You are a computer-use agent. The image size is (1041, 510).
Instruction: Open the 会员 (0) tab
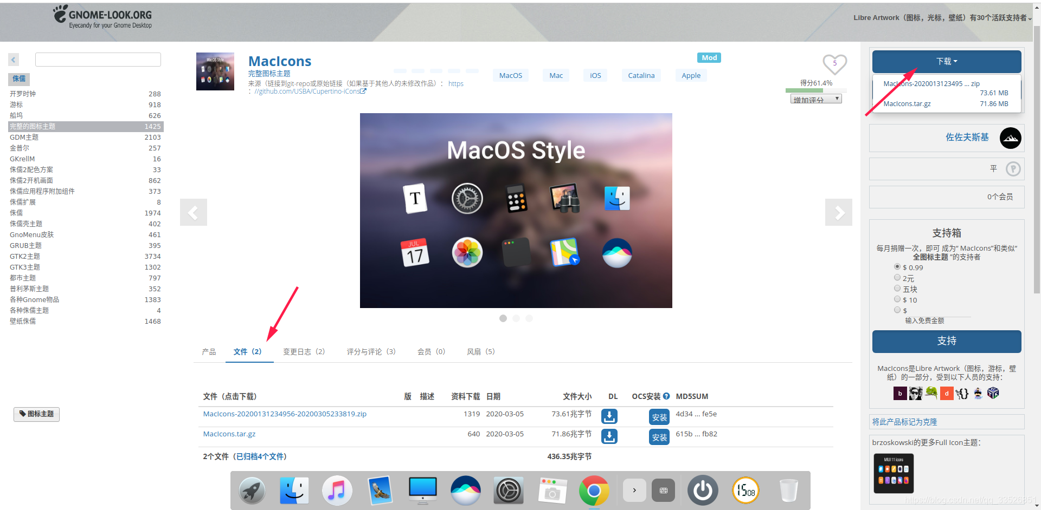pos(432,352)
